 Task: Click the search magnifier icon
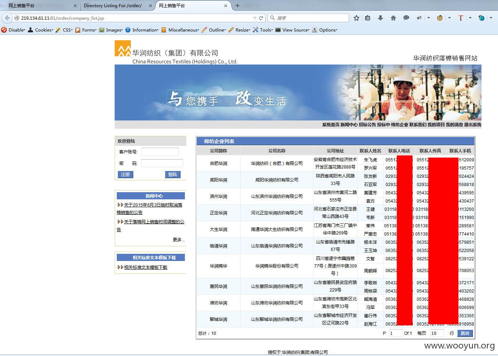pos(272,18)
